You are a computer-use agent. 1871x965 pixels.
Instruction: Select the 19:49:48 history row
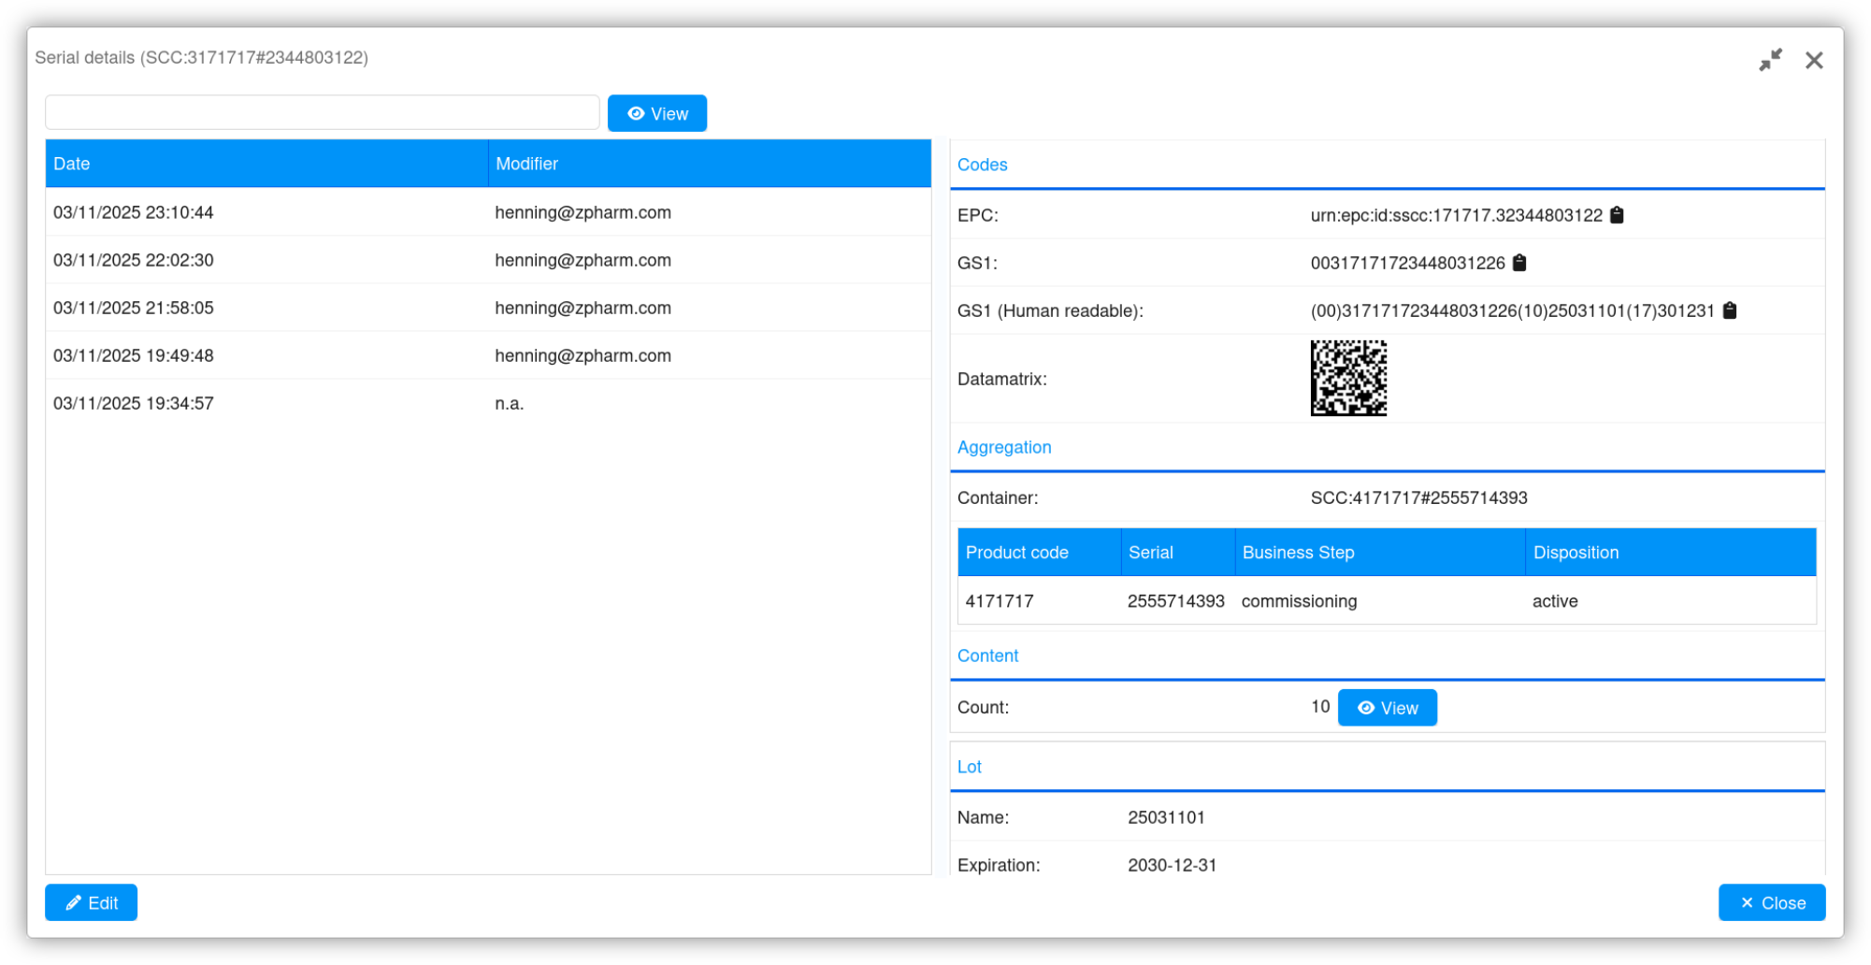[487, 355]
